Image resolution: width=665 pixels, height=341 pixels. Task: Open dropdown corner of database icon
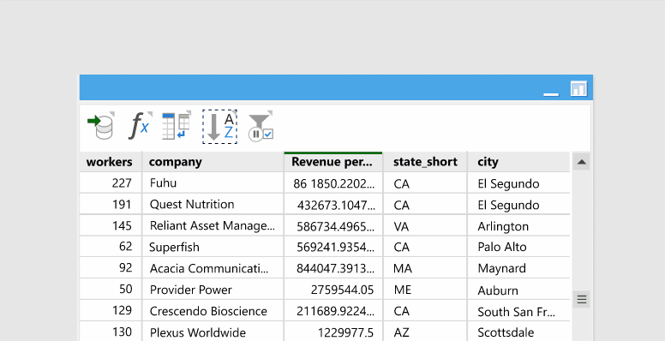click(112, 114)
